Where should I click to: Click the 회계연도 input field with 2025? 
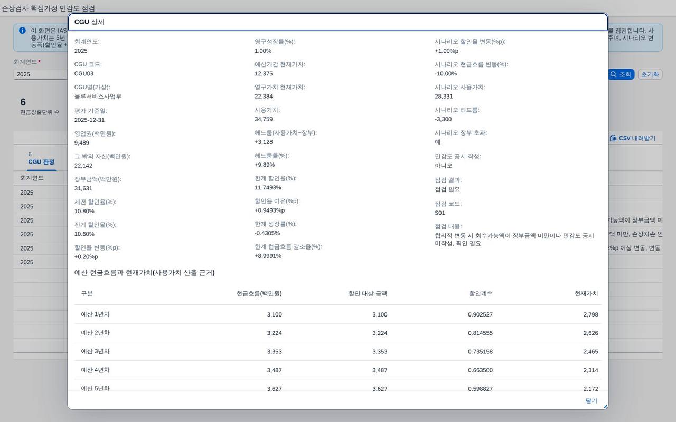pyautogui.click(x=40, y=74)
